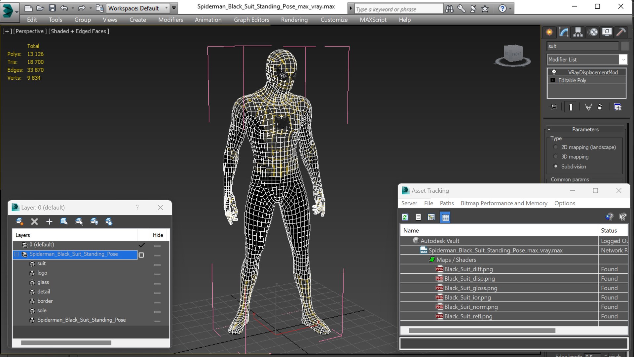Create new layer with plus icon
The width and height of the screenshot is (634, 357).
click(x=49, y=221)
